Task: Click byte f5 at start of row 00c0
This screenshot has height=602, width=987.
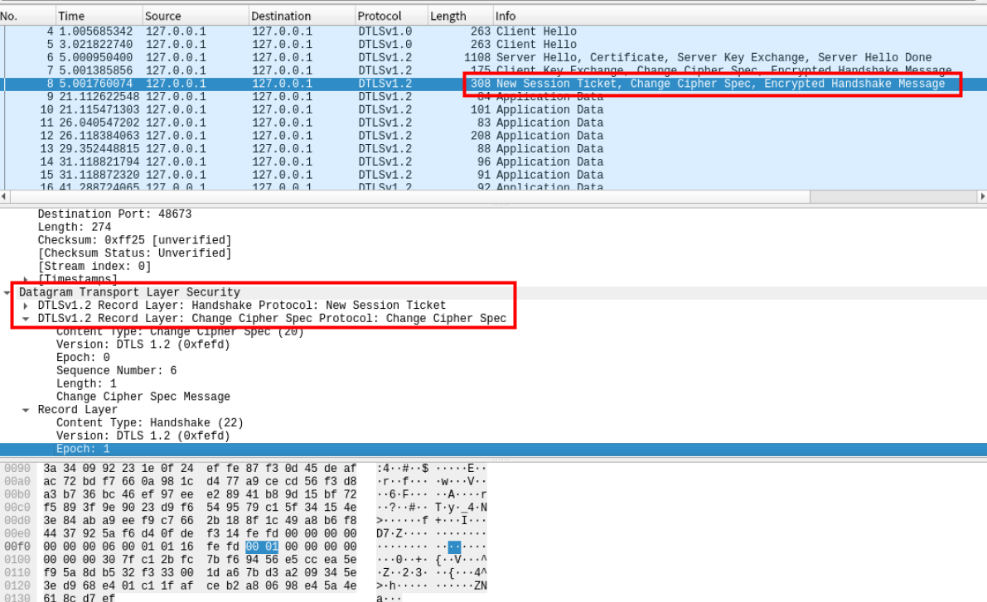Action: click(51, 508)
